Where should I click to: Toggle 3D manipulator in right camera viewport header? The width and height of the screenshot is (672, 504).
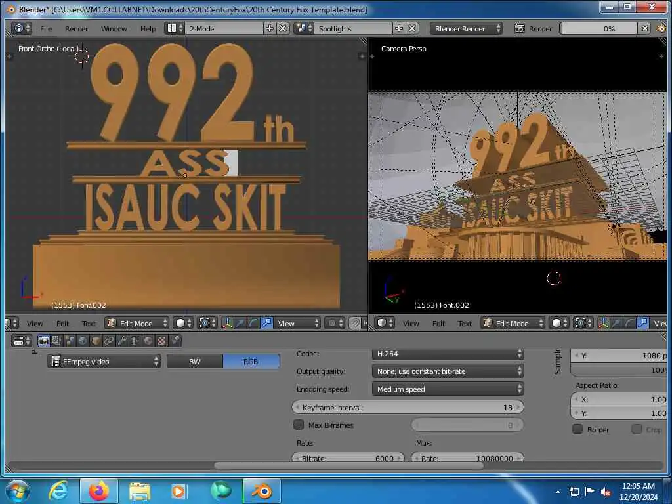[x=604, y=323]
